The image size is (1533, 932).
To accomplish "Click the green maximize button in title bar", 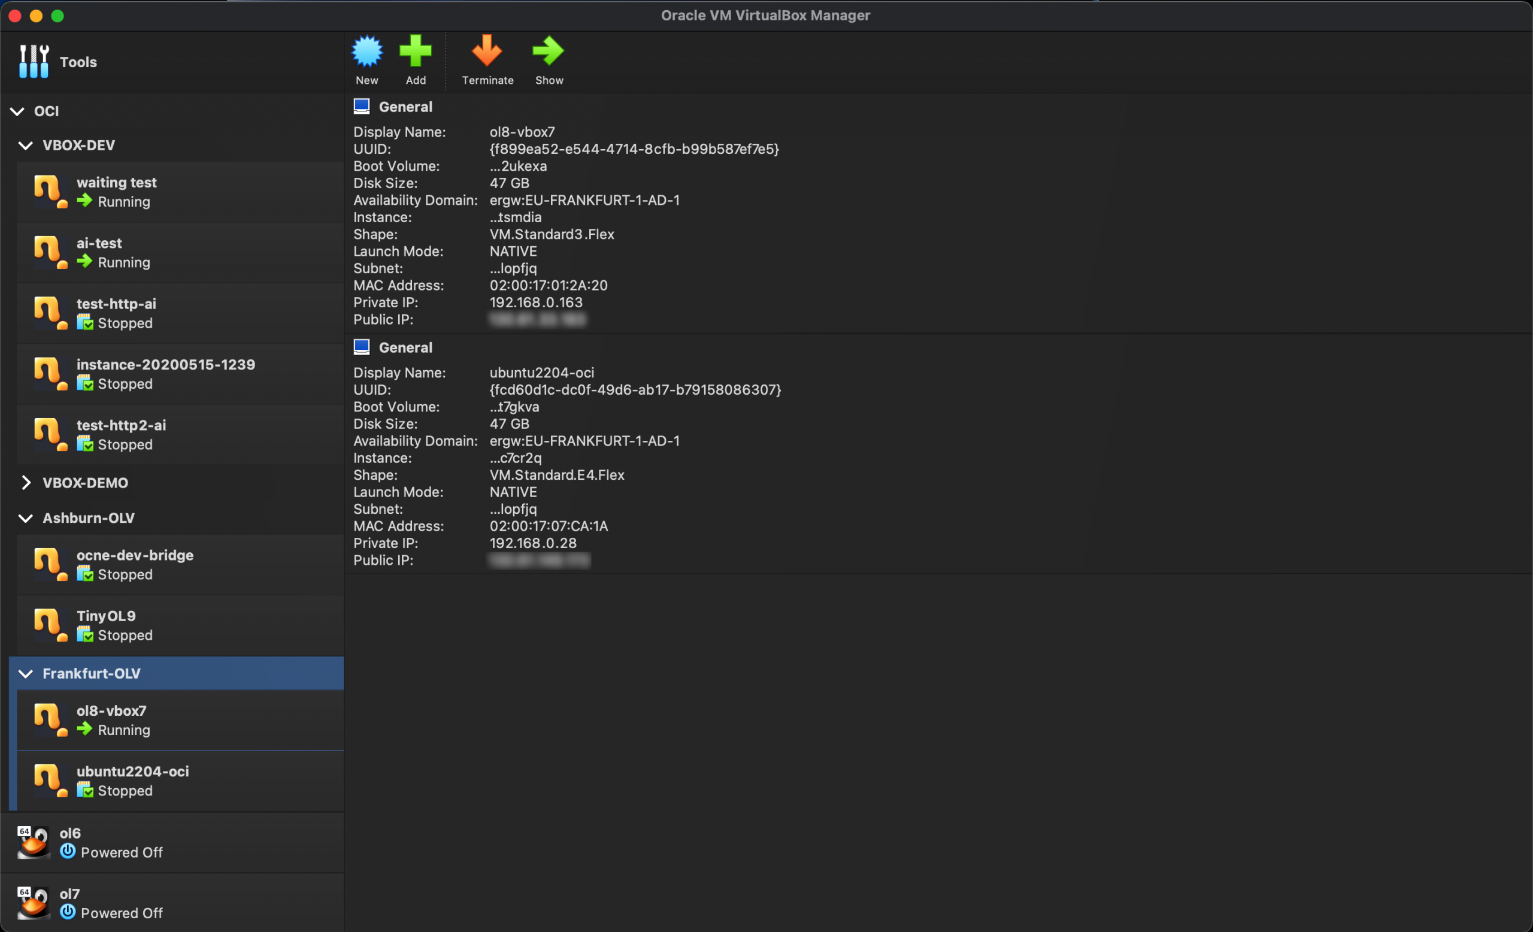I will point(57,16).
